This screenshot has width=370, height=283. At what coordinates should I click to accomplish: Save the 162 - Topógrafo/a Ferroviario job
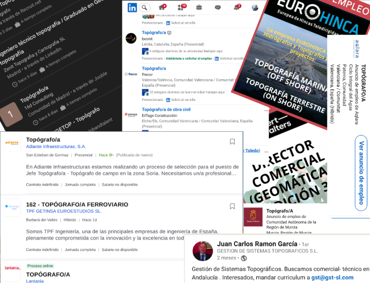(232, 204)
